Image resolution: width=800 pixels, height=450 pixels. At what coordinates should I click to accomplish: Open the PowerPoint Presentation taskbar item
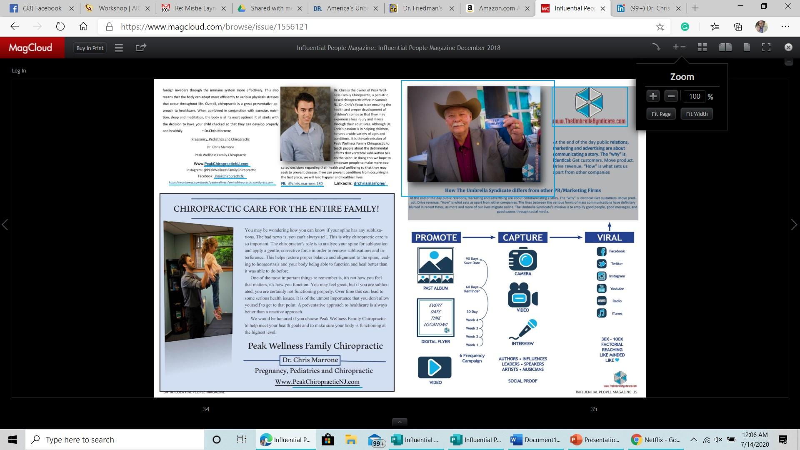coord(595,440)
